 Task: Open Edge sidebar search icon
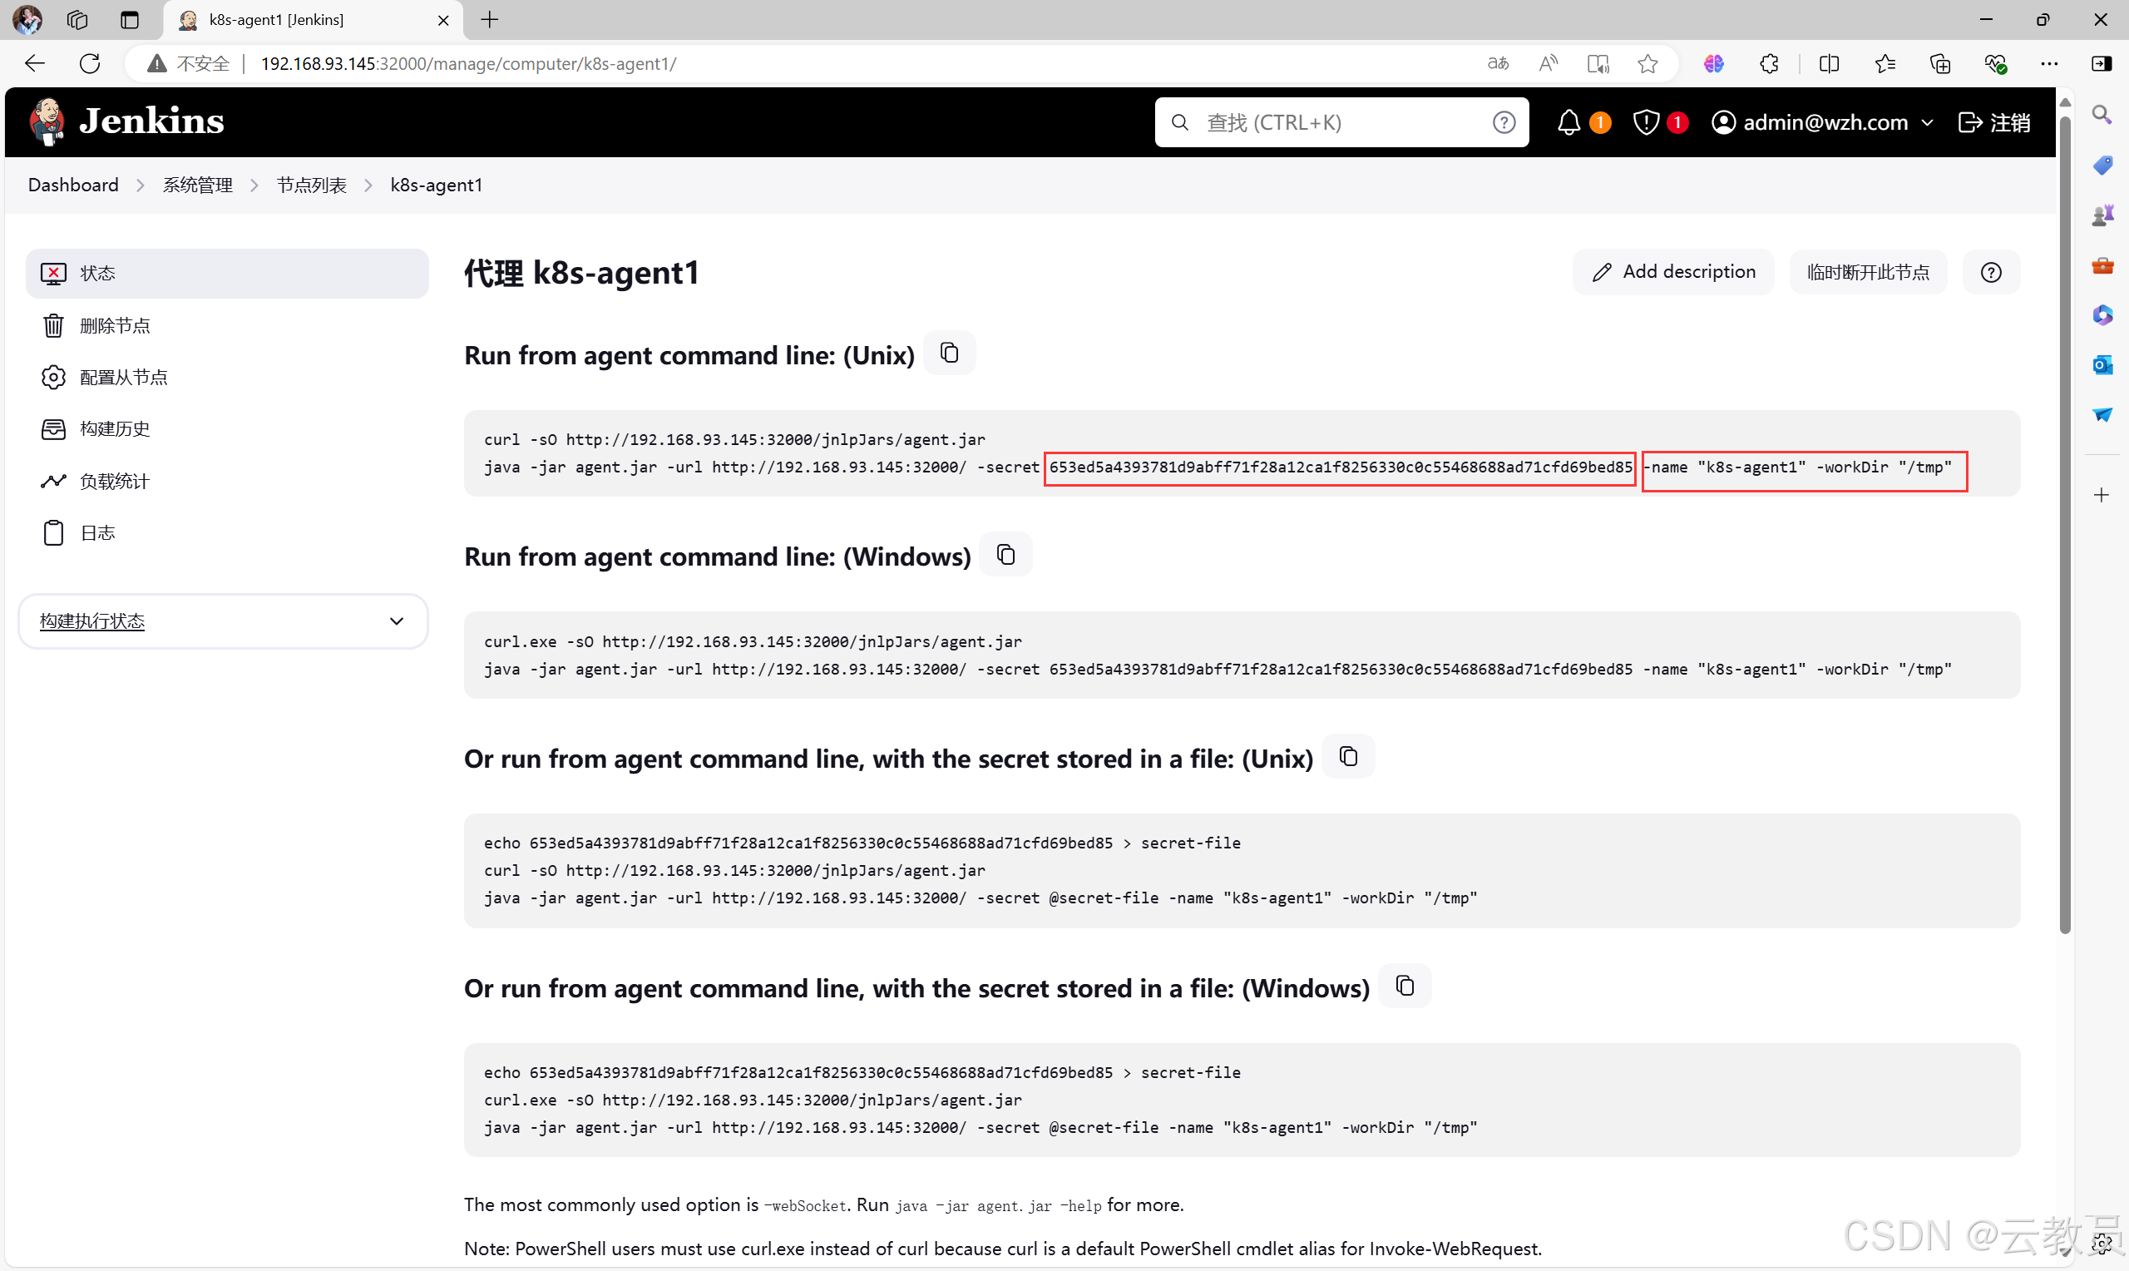point(2102,115)
